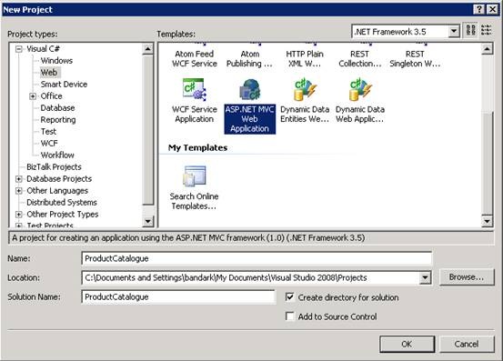Image resolution: width=503 pixels, height=361 pixels.
Task: Switch templates view to small icons
Action: click(486, 30)
